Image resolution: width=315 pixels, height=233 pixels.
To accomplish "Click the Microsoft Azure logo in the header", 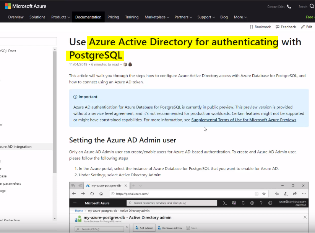I will [x=25, y=6].
